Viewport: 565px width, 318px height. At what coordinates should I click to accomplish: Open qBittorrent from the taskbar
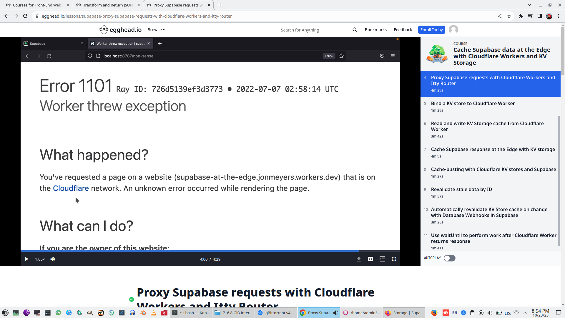click(276, 313)
